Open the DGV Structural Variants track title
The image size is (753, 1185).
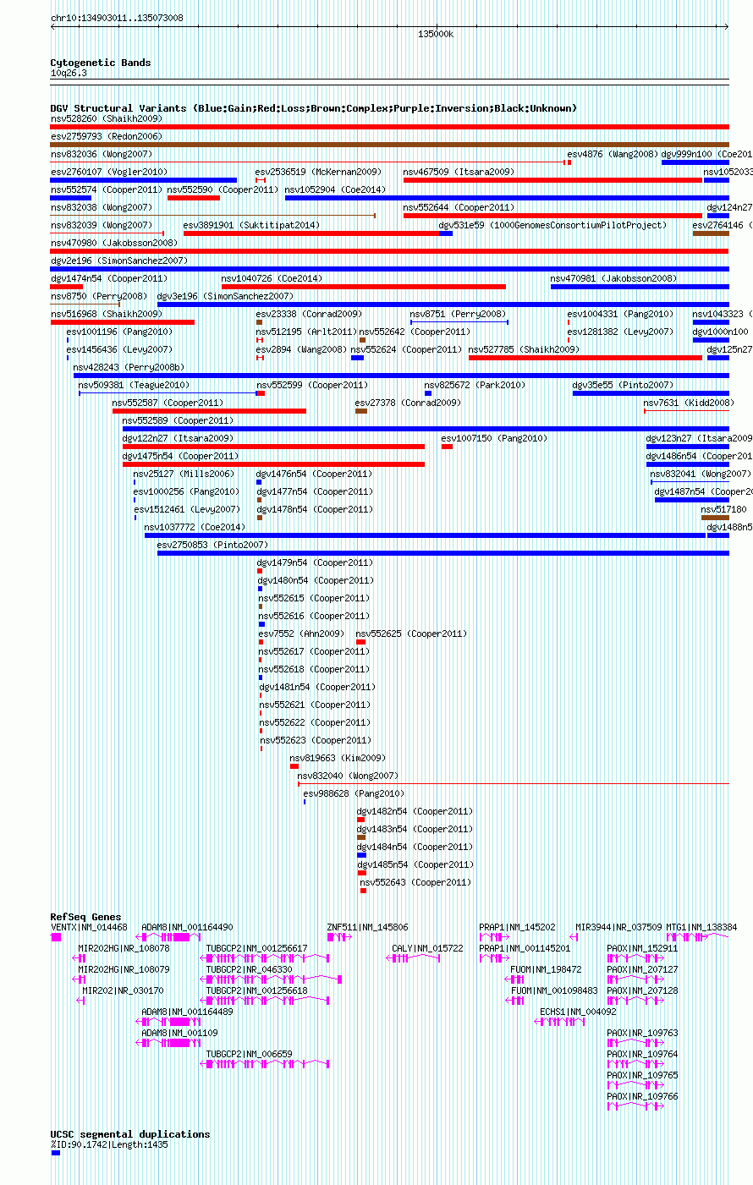313,108
